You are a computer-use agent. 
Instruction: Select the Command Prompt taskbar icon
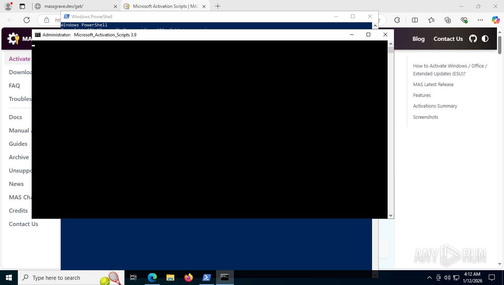(x=225, y=278)
